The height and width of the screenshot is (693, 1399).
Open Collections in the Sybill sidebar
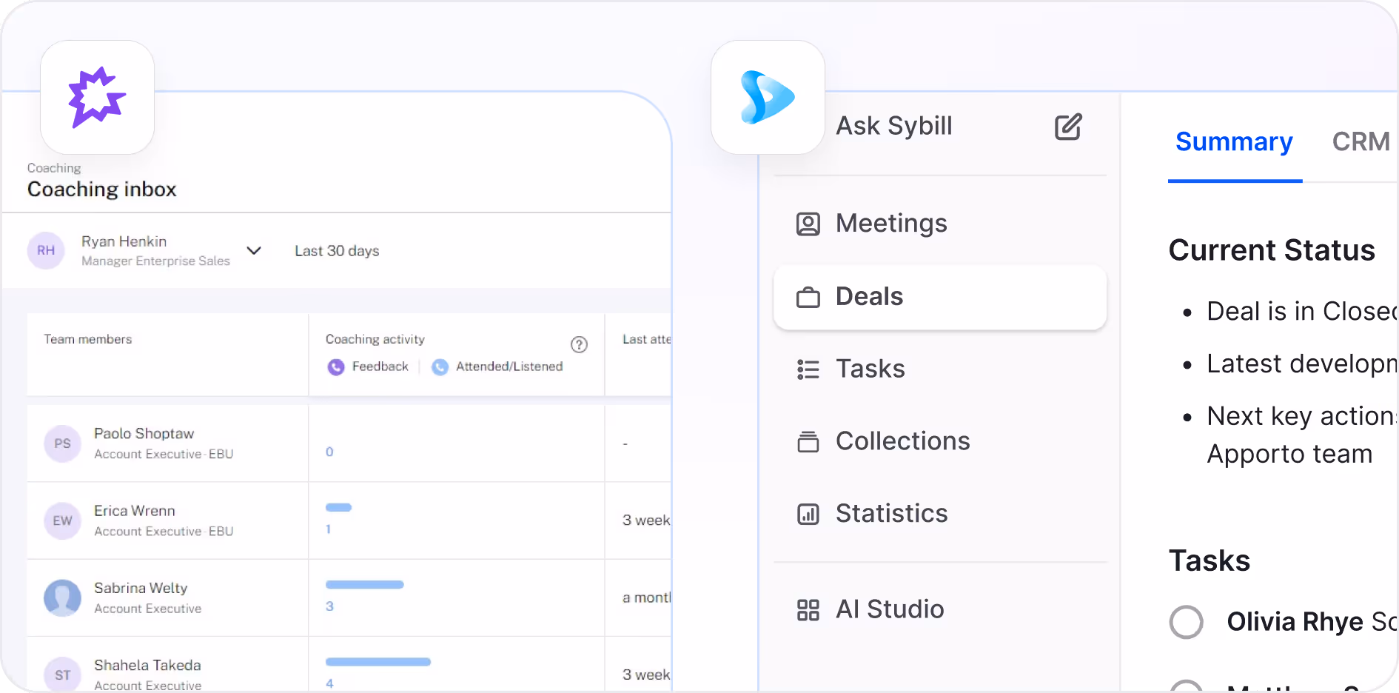coord(940,441)
